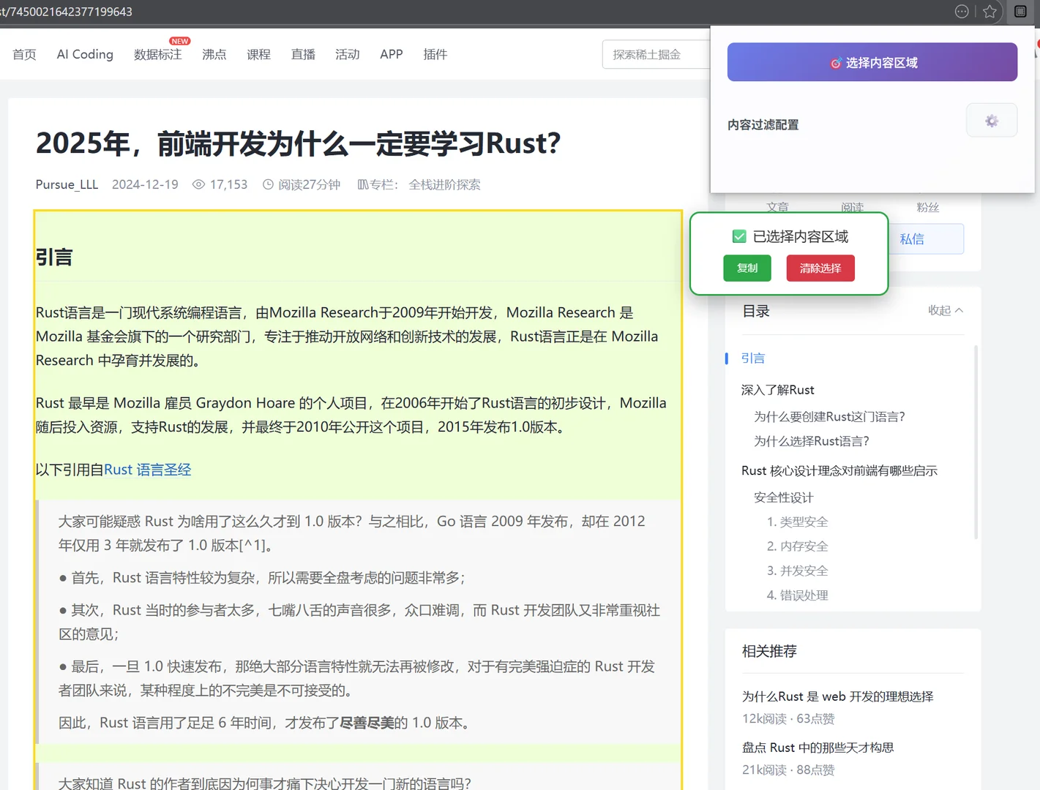Viewport: 1040px width, 790px height.
Task: Click the 复制 button
Action: point(747,268)
